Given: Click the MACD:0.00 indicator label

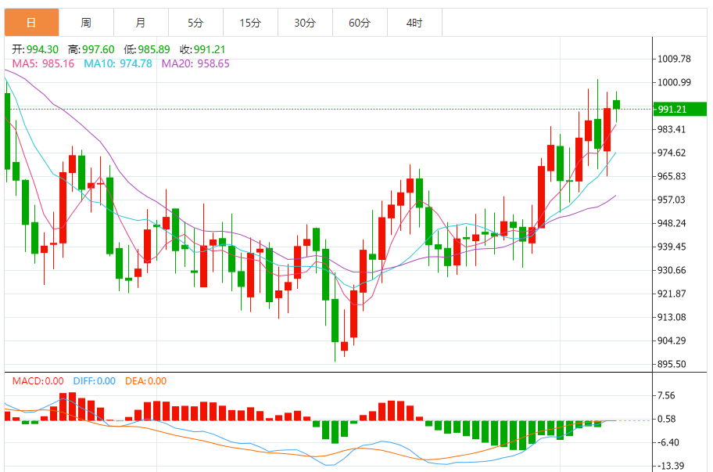Looking at the screenshot, I should (38, 381).
